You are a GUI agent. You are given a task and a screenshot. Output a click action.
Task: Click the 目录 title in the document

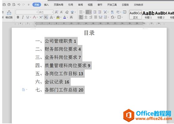(x=89, y=33)
